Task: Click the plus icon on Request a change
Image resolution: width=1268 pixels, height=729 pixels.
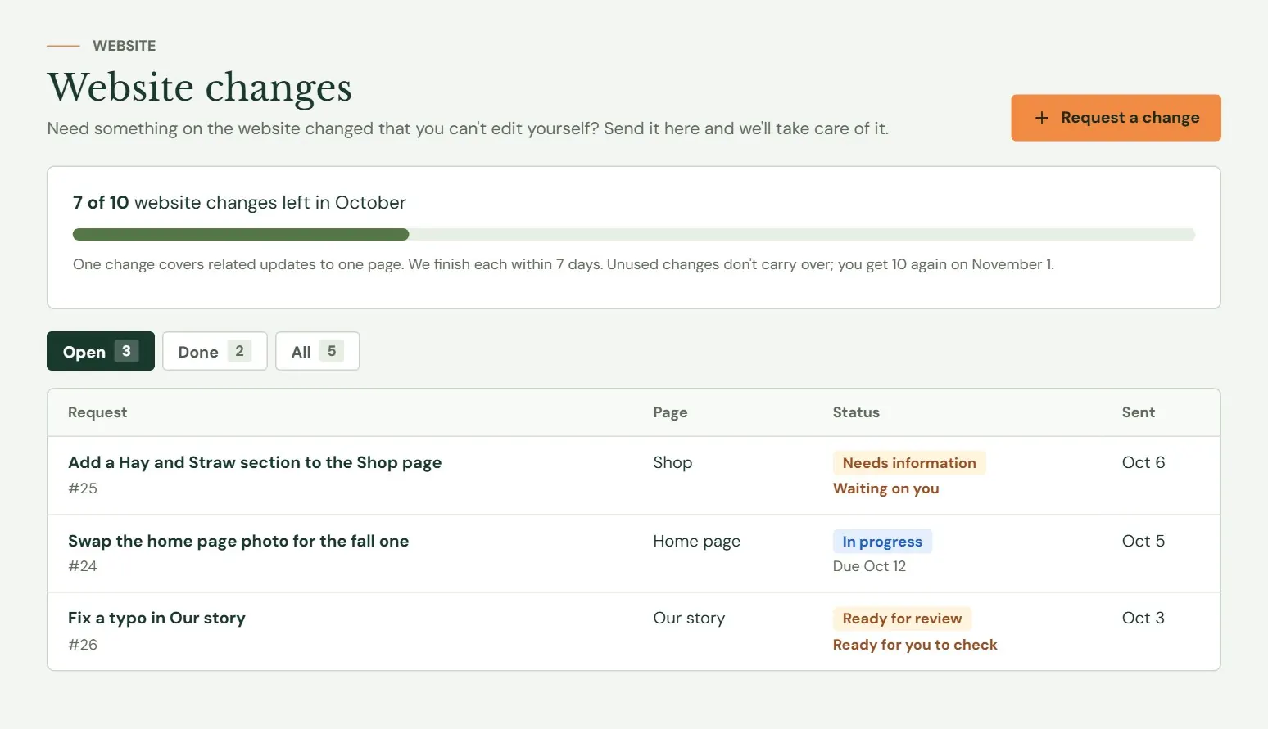Action: (x=1041, y=118)
